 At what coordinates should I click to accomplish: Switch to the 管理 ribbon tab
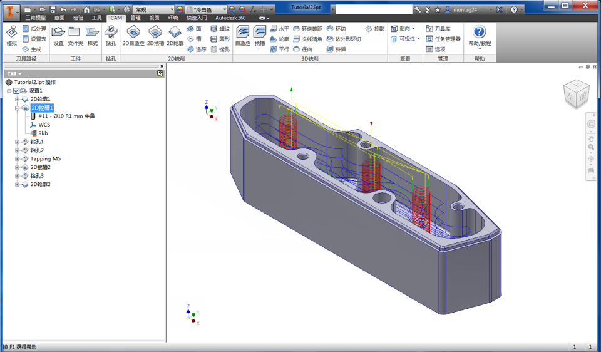pos(135,18)
